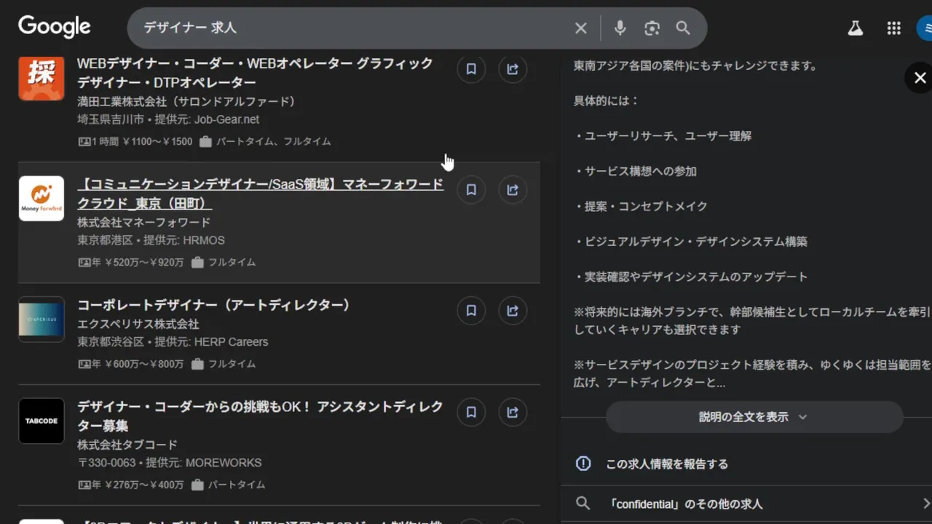Open the エクスペリサス company logo thumbnail
Screen dimensions: 932x524
pyautogui.click(x=42, y=319)
